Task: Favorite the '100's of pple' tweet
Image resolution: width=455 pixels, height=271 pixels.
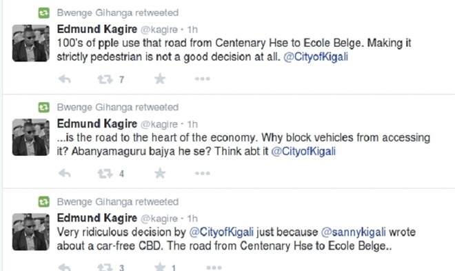Action: 160,79
